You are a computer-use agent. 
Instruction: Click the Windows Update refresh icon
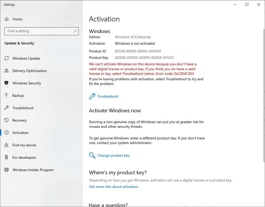[x=6, y=58]
